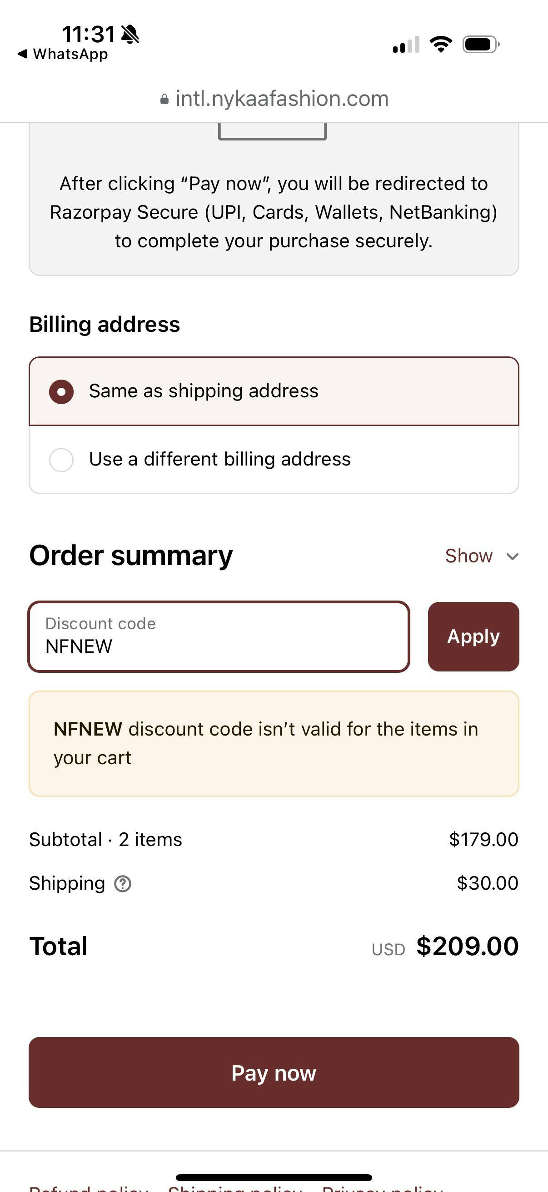The width and height of the screenshot is (548, 1192).
Task: Open the Shipping policy link
Action: point(235,1188)
